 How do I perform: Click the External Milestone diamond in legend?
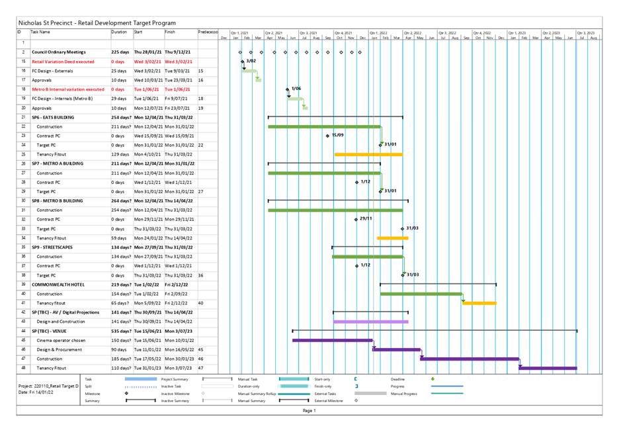[x=356, y=400]
